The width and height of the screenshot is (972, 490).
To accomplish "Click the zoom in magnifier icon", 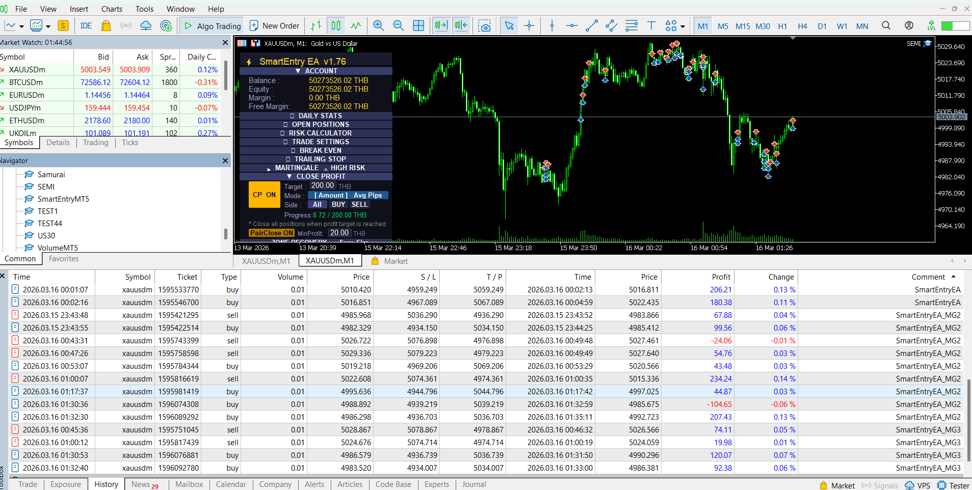I will (378, 26).
